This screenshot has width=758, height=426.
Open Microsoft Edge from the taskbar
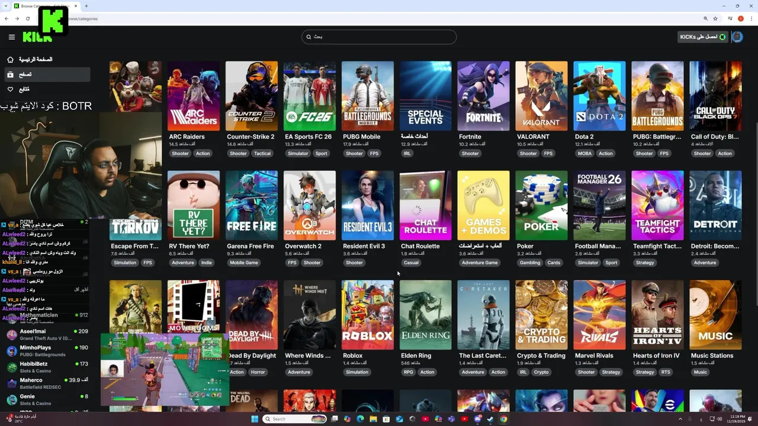coord(361,419)
